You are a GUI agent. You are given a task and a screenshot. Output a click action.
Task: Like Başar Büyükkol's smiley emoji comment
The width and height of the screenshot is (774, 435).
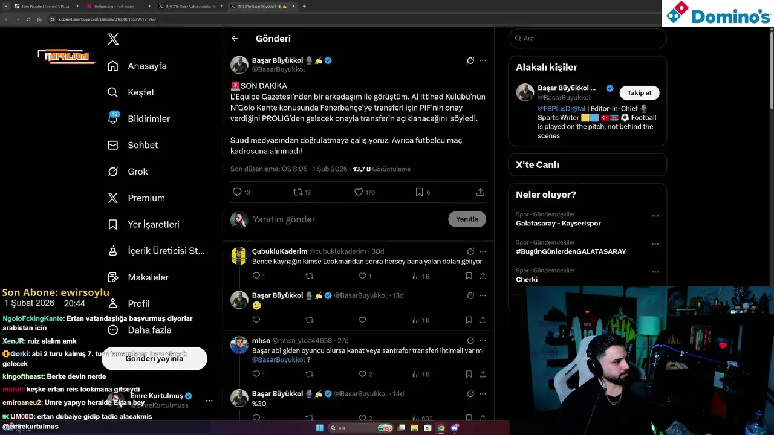[362, 320]
